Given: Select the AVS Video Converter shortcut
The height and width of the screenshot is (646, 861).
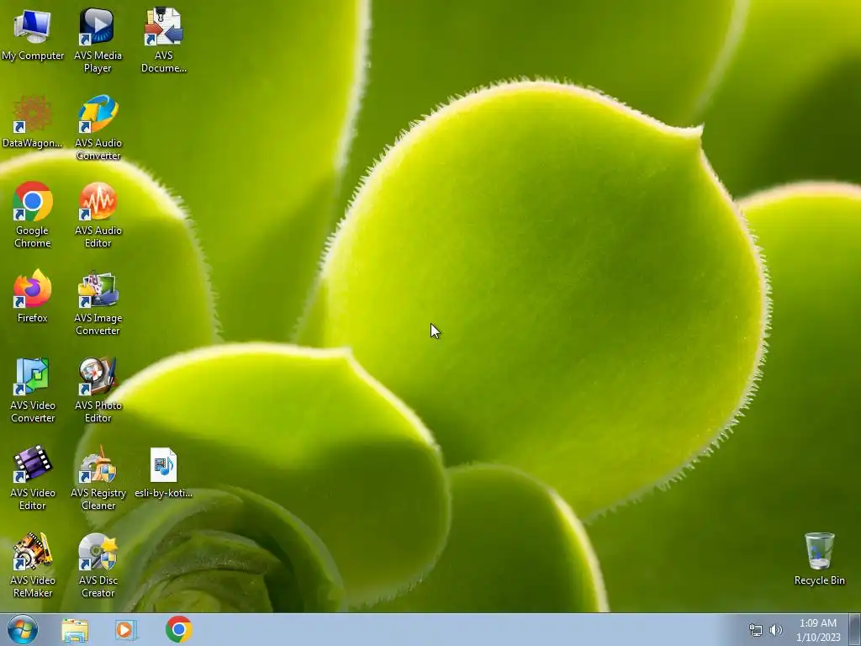Looking at the screenshot, I should (33, 390).
